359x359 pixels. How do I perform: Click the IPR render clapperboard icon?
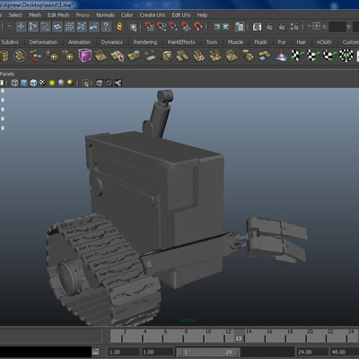click(282, 27)
